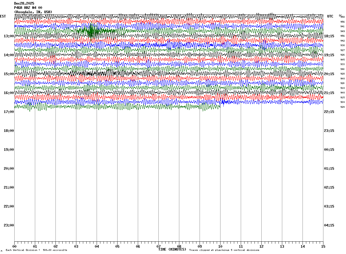The width and height of the screenshot is (346, 254).
Task: Click the location text (Rosedale, IN, USA)
Action: (x=33, y=12)
